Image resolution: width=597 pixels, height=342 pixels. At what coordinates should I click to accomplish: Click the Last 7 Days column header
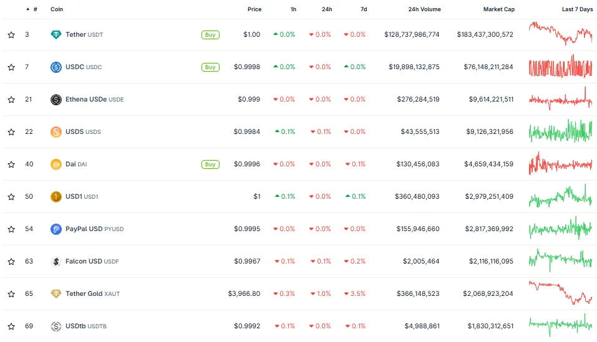(577, 9)
